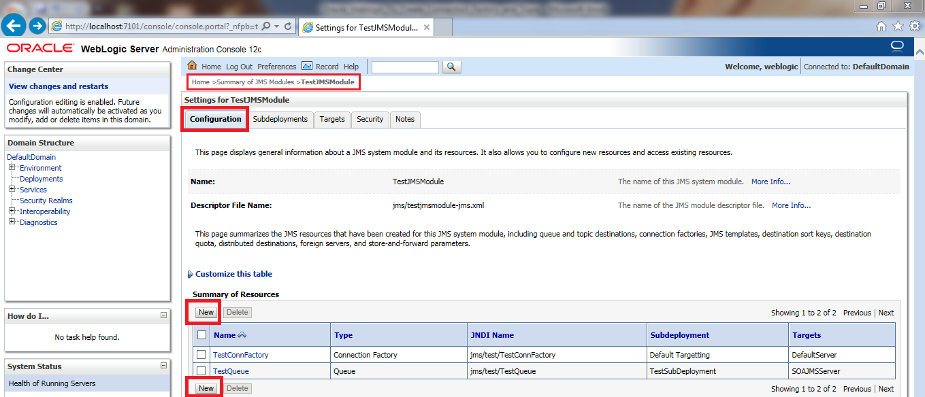
Task: Click the Home link in console toolbar
Action: [x=211, y=67]
